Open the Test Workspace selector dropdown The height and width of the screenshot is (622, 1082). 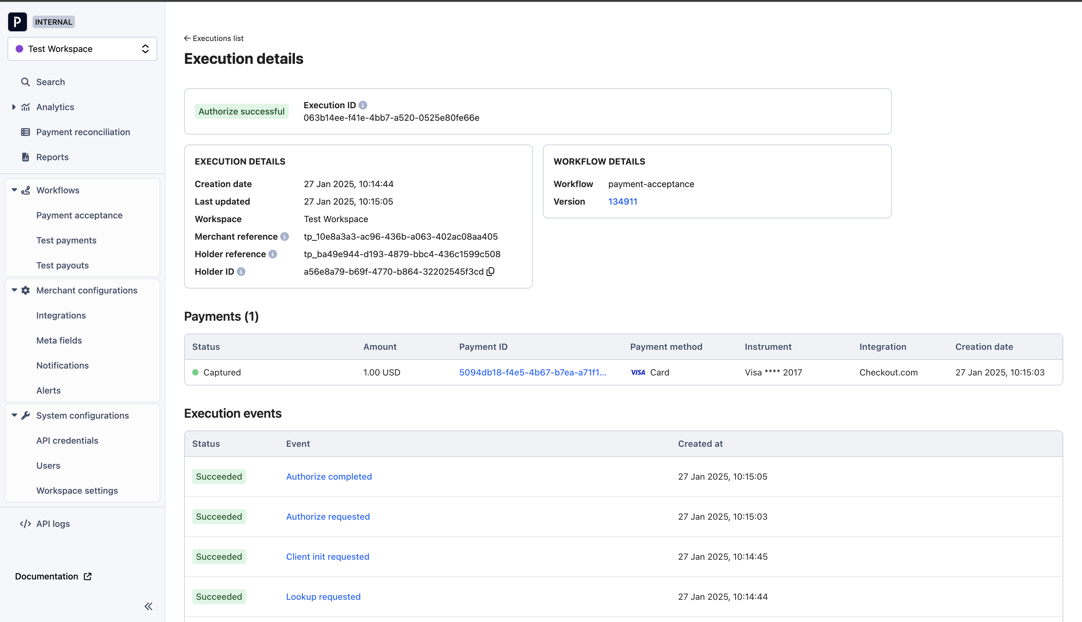[82, 49]
